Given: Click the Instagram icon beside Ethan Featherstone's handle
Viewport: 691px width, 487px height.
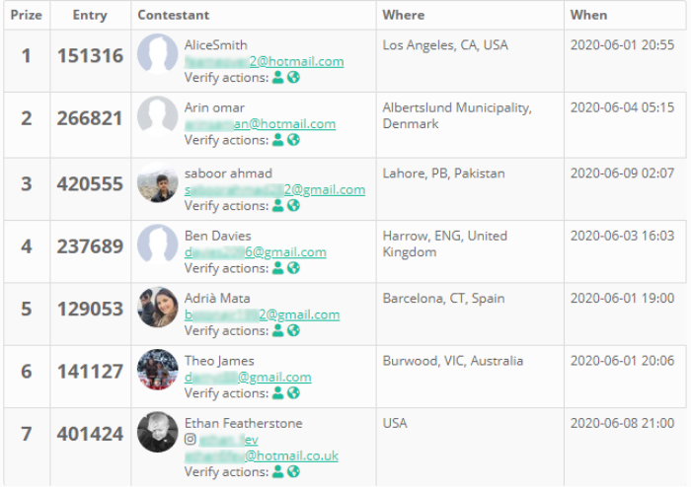Looking at the screenshot, I should 191,440.
